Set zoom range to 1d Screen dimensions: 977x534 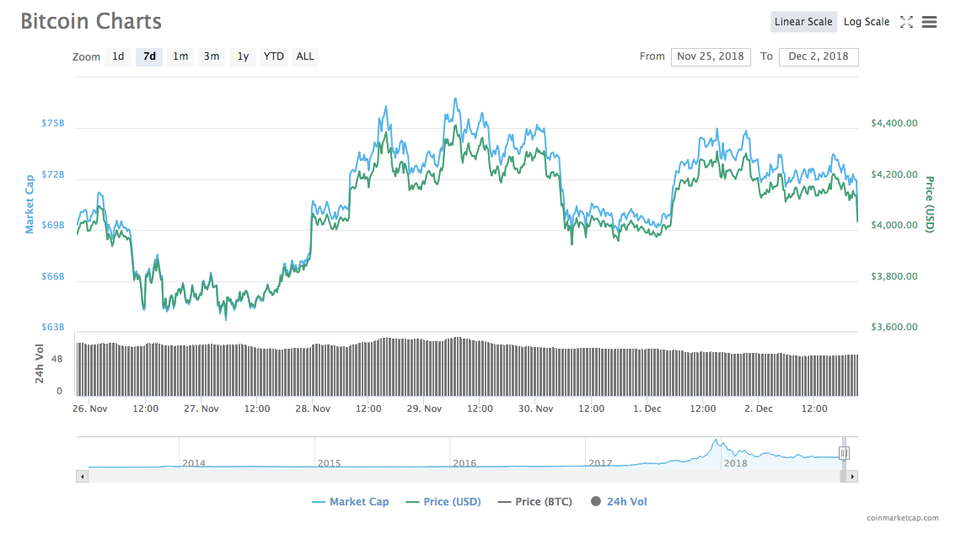[118, 56]
